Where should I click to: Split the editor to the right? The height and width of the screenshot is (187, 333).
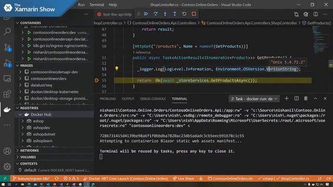point(316,14)
